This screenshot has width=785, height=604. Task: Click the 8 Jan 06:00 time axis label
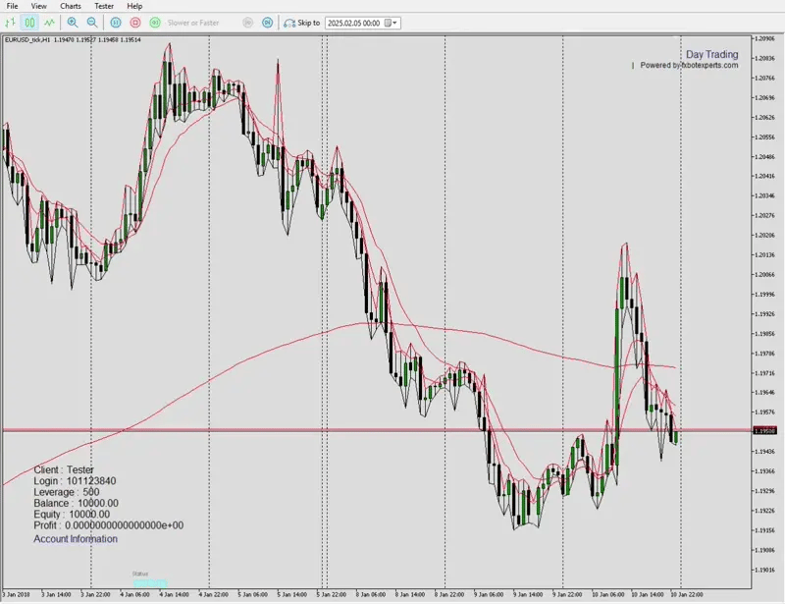(x=371, y=594)
